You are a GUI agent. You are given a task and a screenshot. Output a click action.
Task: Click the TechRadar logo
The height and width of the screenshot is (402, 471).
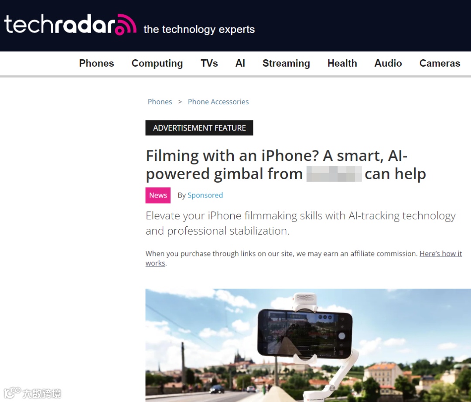70,24
